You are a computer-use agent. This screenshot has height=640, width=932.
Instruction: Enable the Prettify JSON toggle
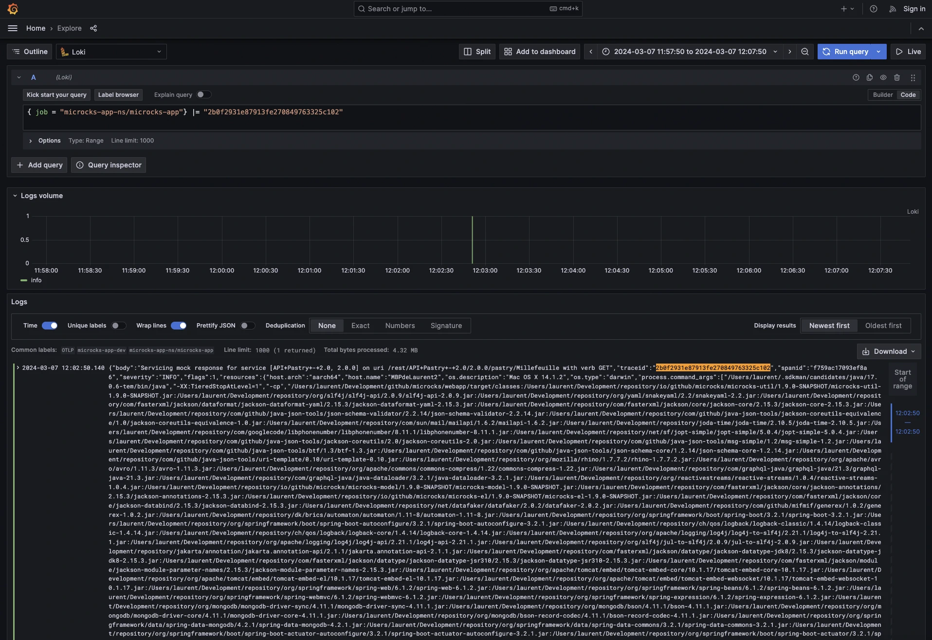[247, 326]
